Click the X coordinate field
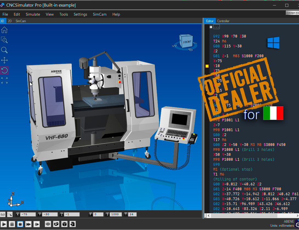The height and width of the screenshot is (230, 299). [28, 214]
